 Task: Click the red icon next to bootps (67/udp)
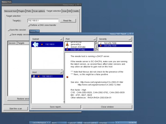[x=67, y=50]
